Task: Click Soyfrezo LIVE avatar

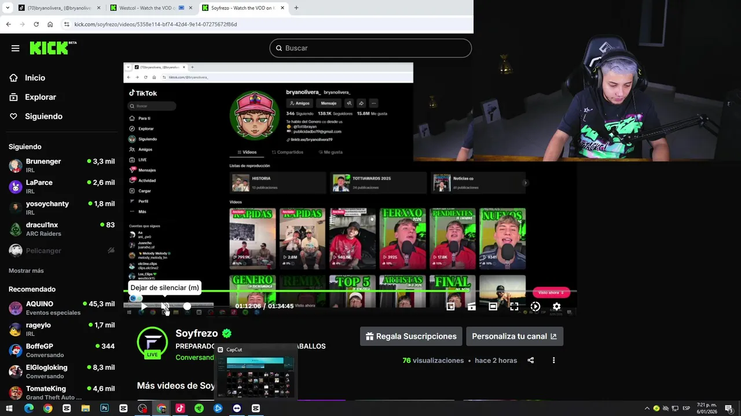Action: click(152, 343)
